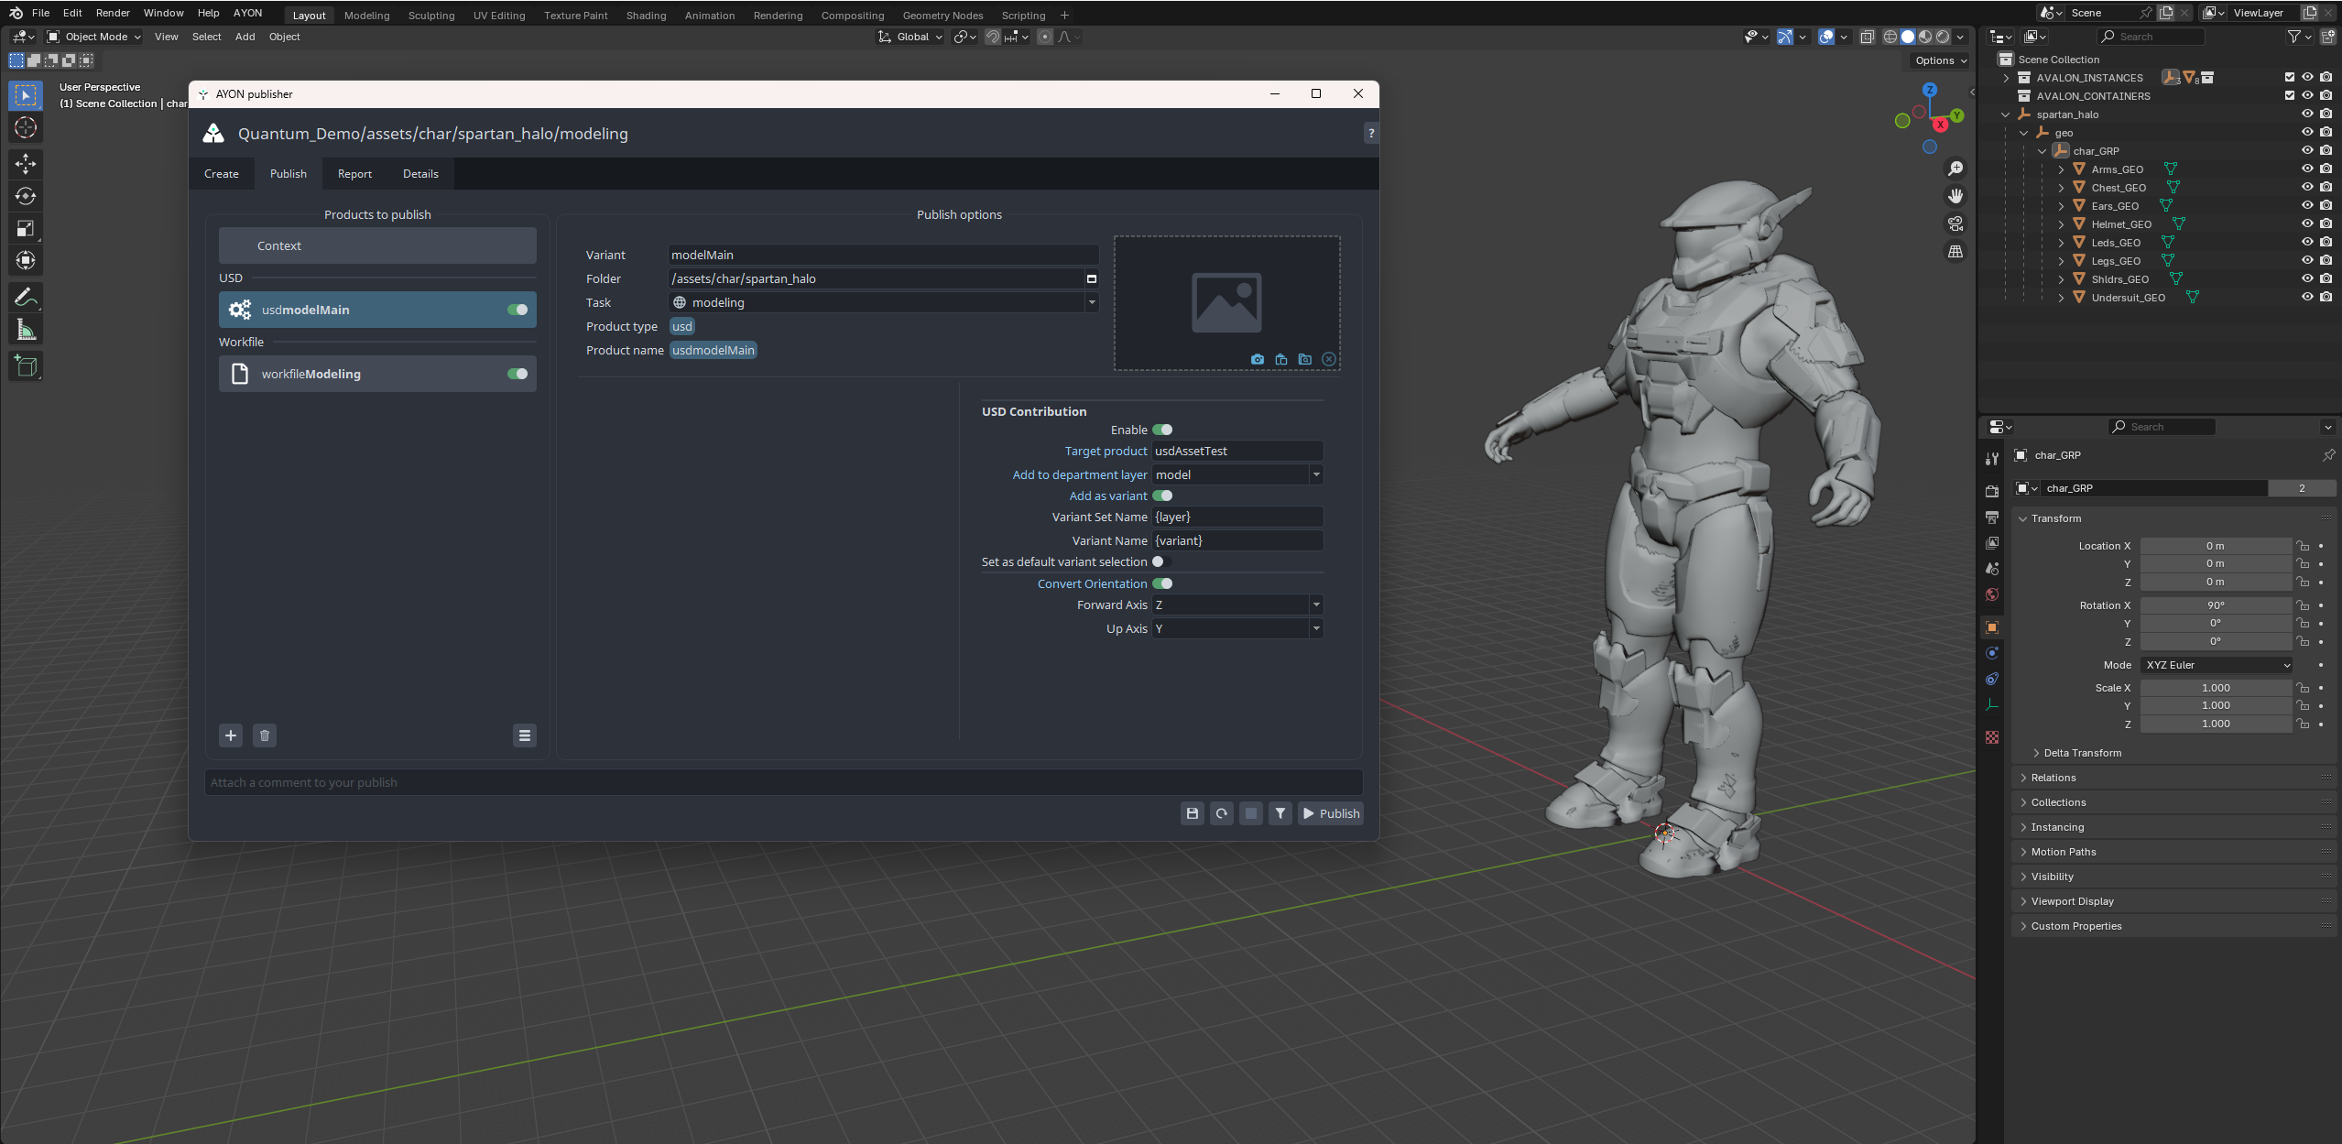Take thumbnail screenshot with camera icon

click(x=1258, y=359)
